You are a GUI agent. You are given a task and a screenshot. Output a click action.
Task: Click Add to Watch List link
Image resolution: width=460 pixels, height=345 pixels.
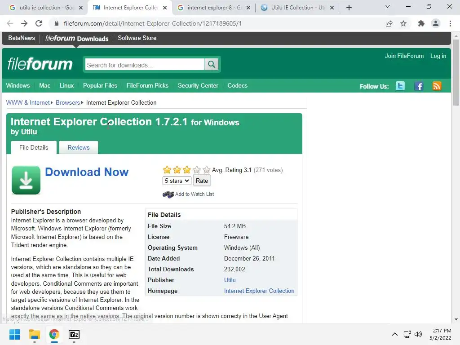(x=195, y=194)
